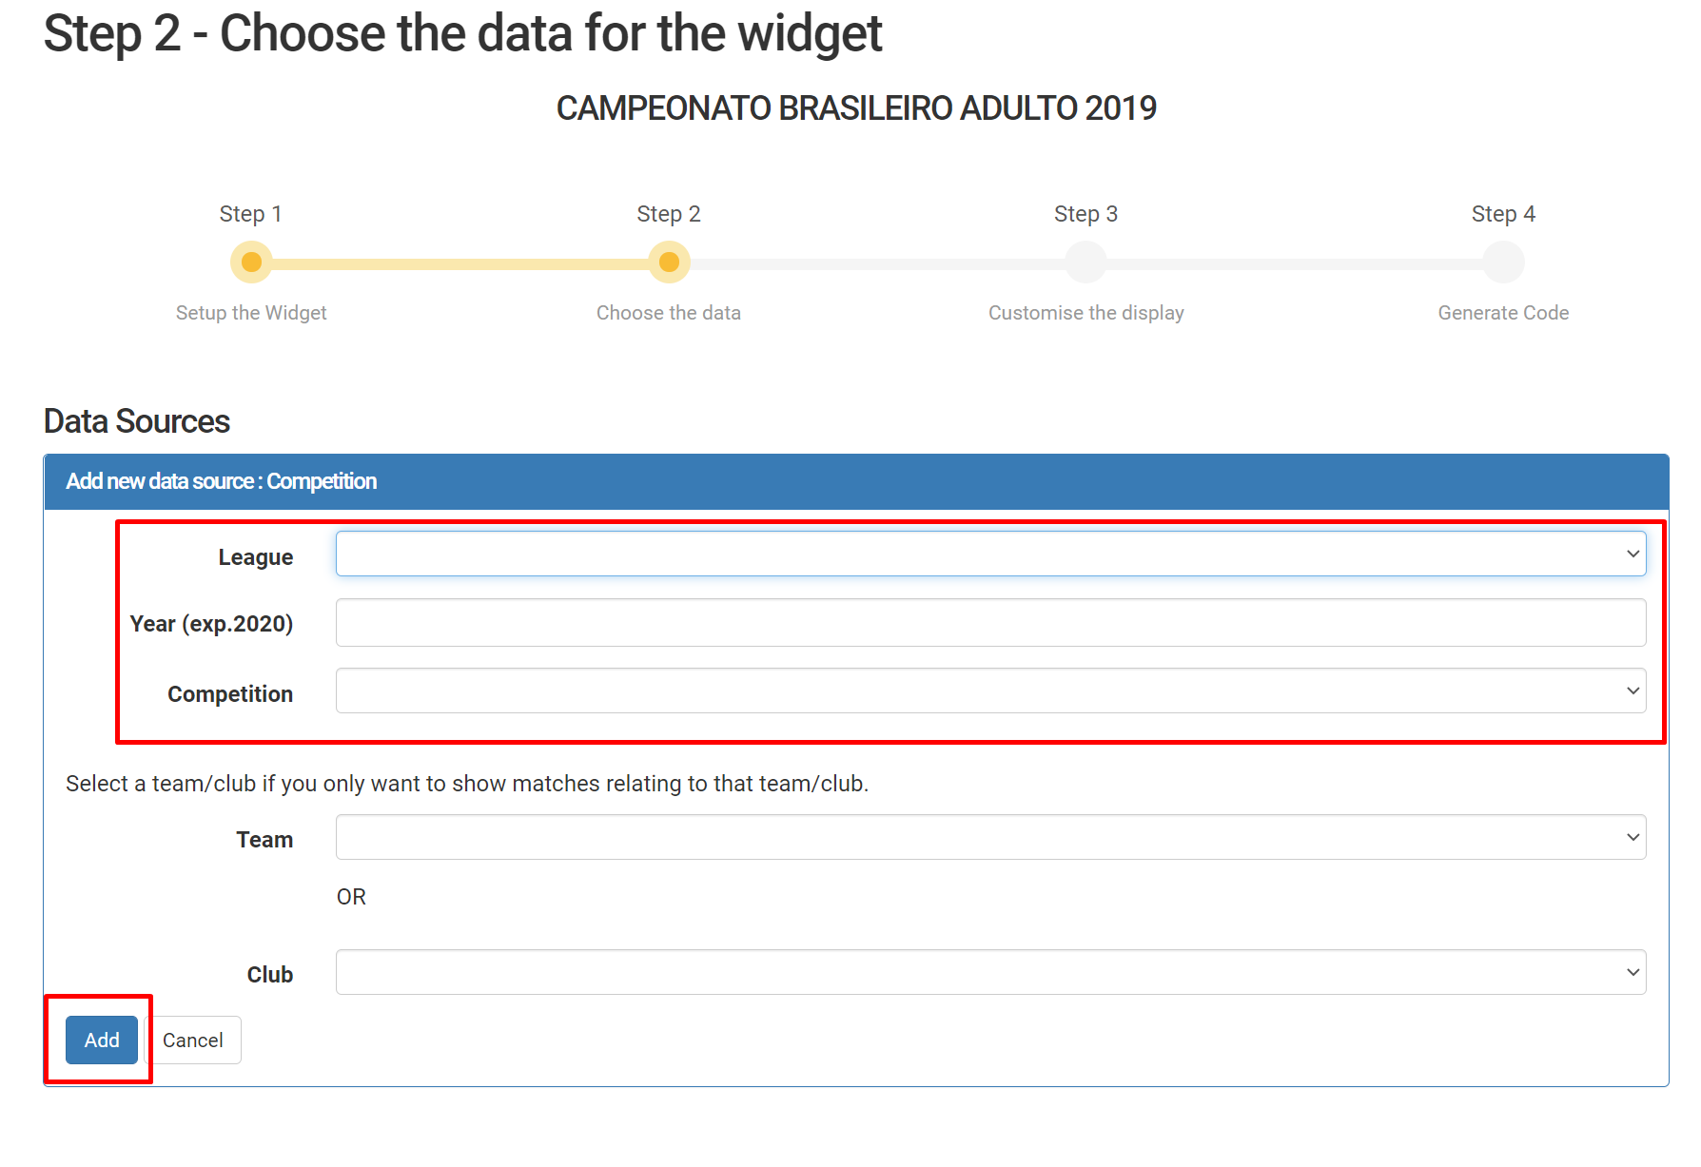Image resolution: width=1701 pixels, height=1167 pixels.
Task: Click the Cancel button
Action: (x=192, y=1040)
